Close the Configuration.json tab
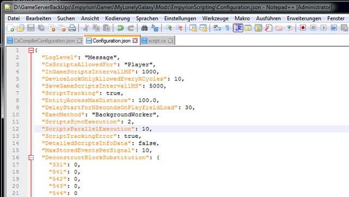Screen dimensions: 349x197 [x=135, y=41]
